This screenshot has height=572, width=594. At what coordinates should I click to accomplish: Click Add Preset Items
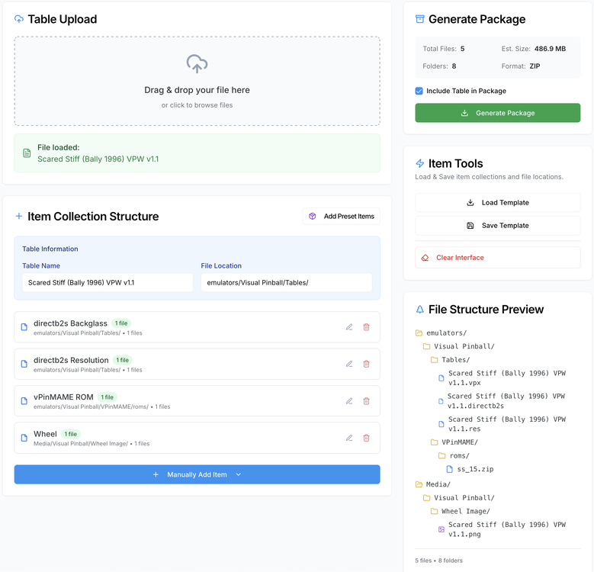[341, 216]
